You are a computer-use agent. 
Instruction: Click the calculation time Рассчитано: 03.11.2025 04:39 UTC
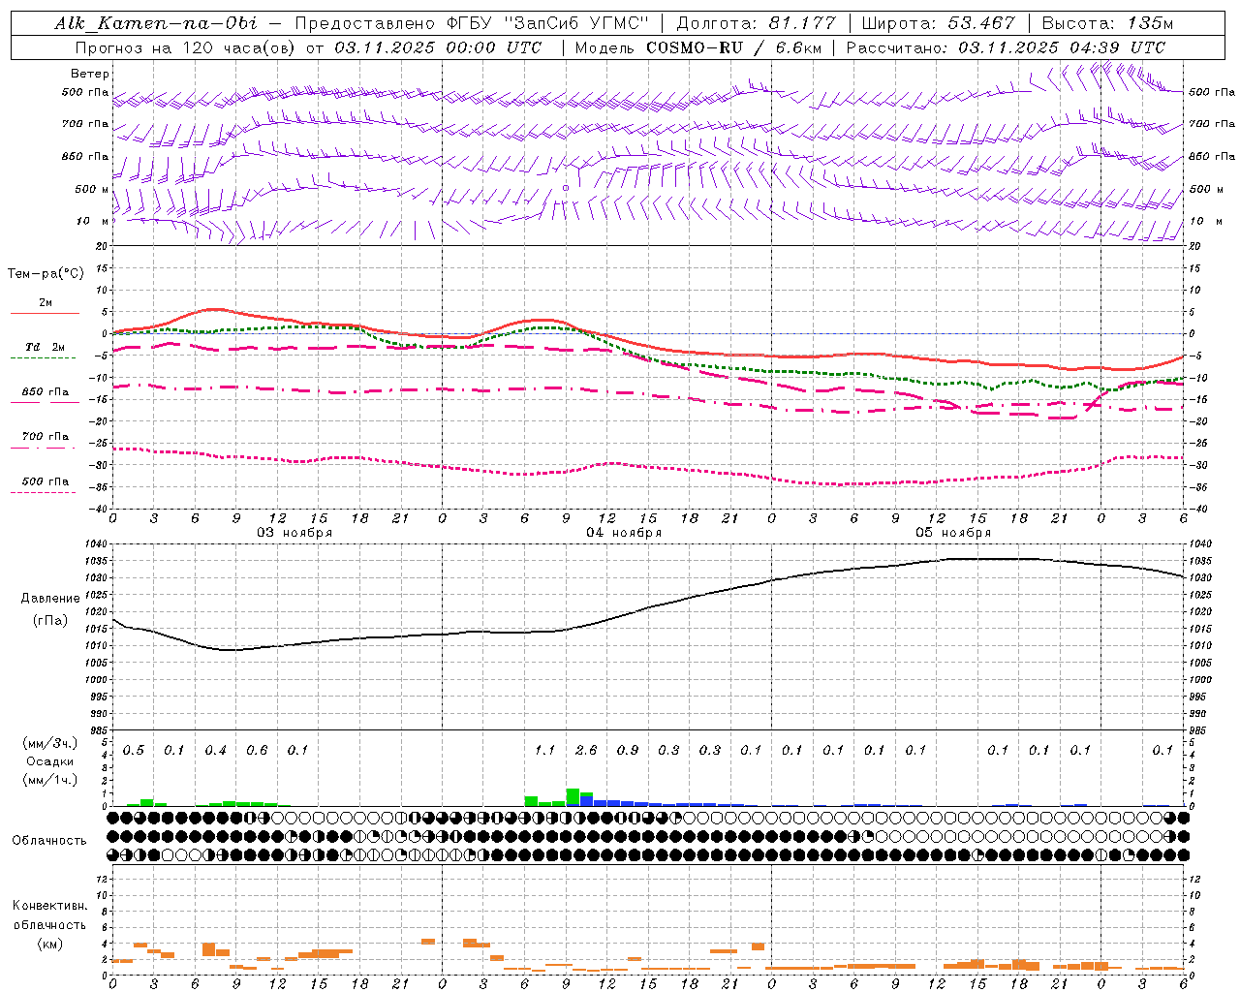[x=1006, y=47]
